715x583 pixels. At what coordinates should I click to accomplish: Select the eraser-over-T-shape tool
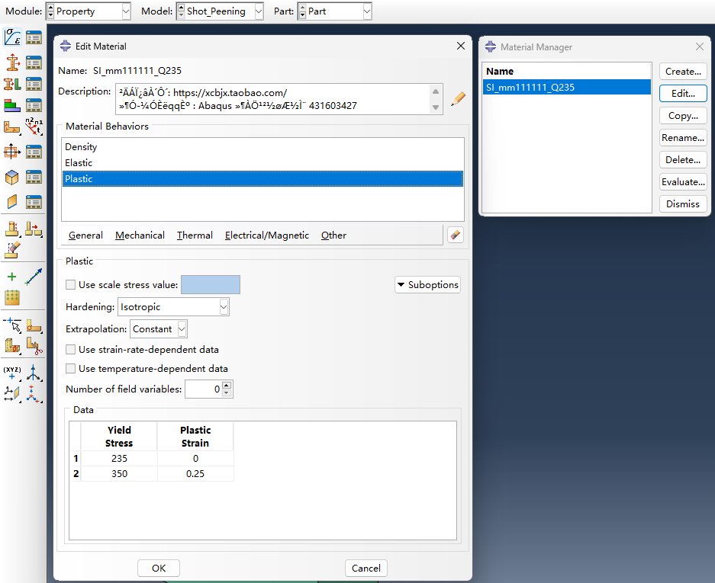click(x=12, y=250)
